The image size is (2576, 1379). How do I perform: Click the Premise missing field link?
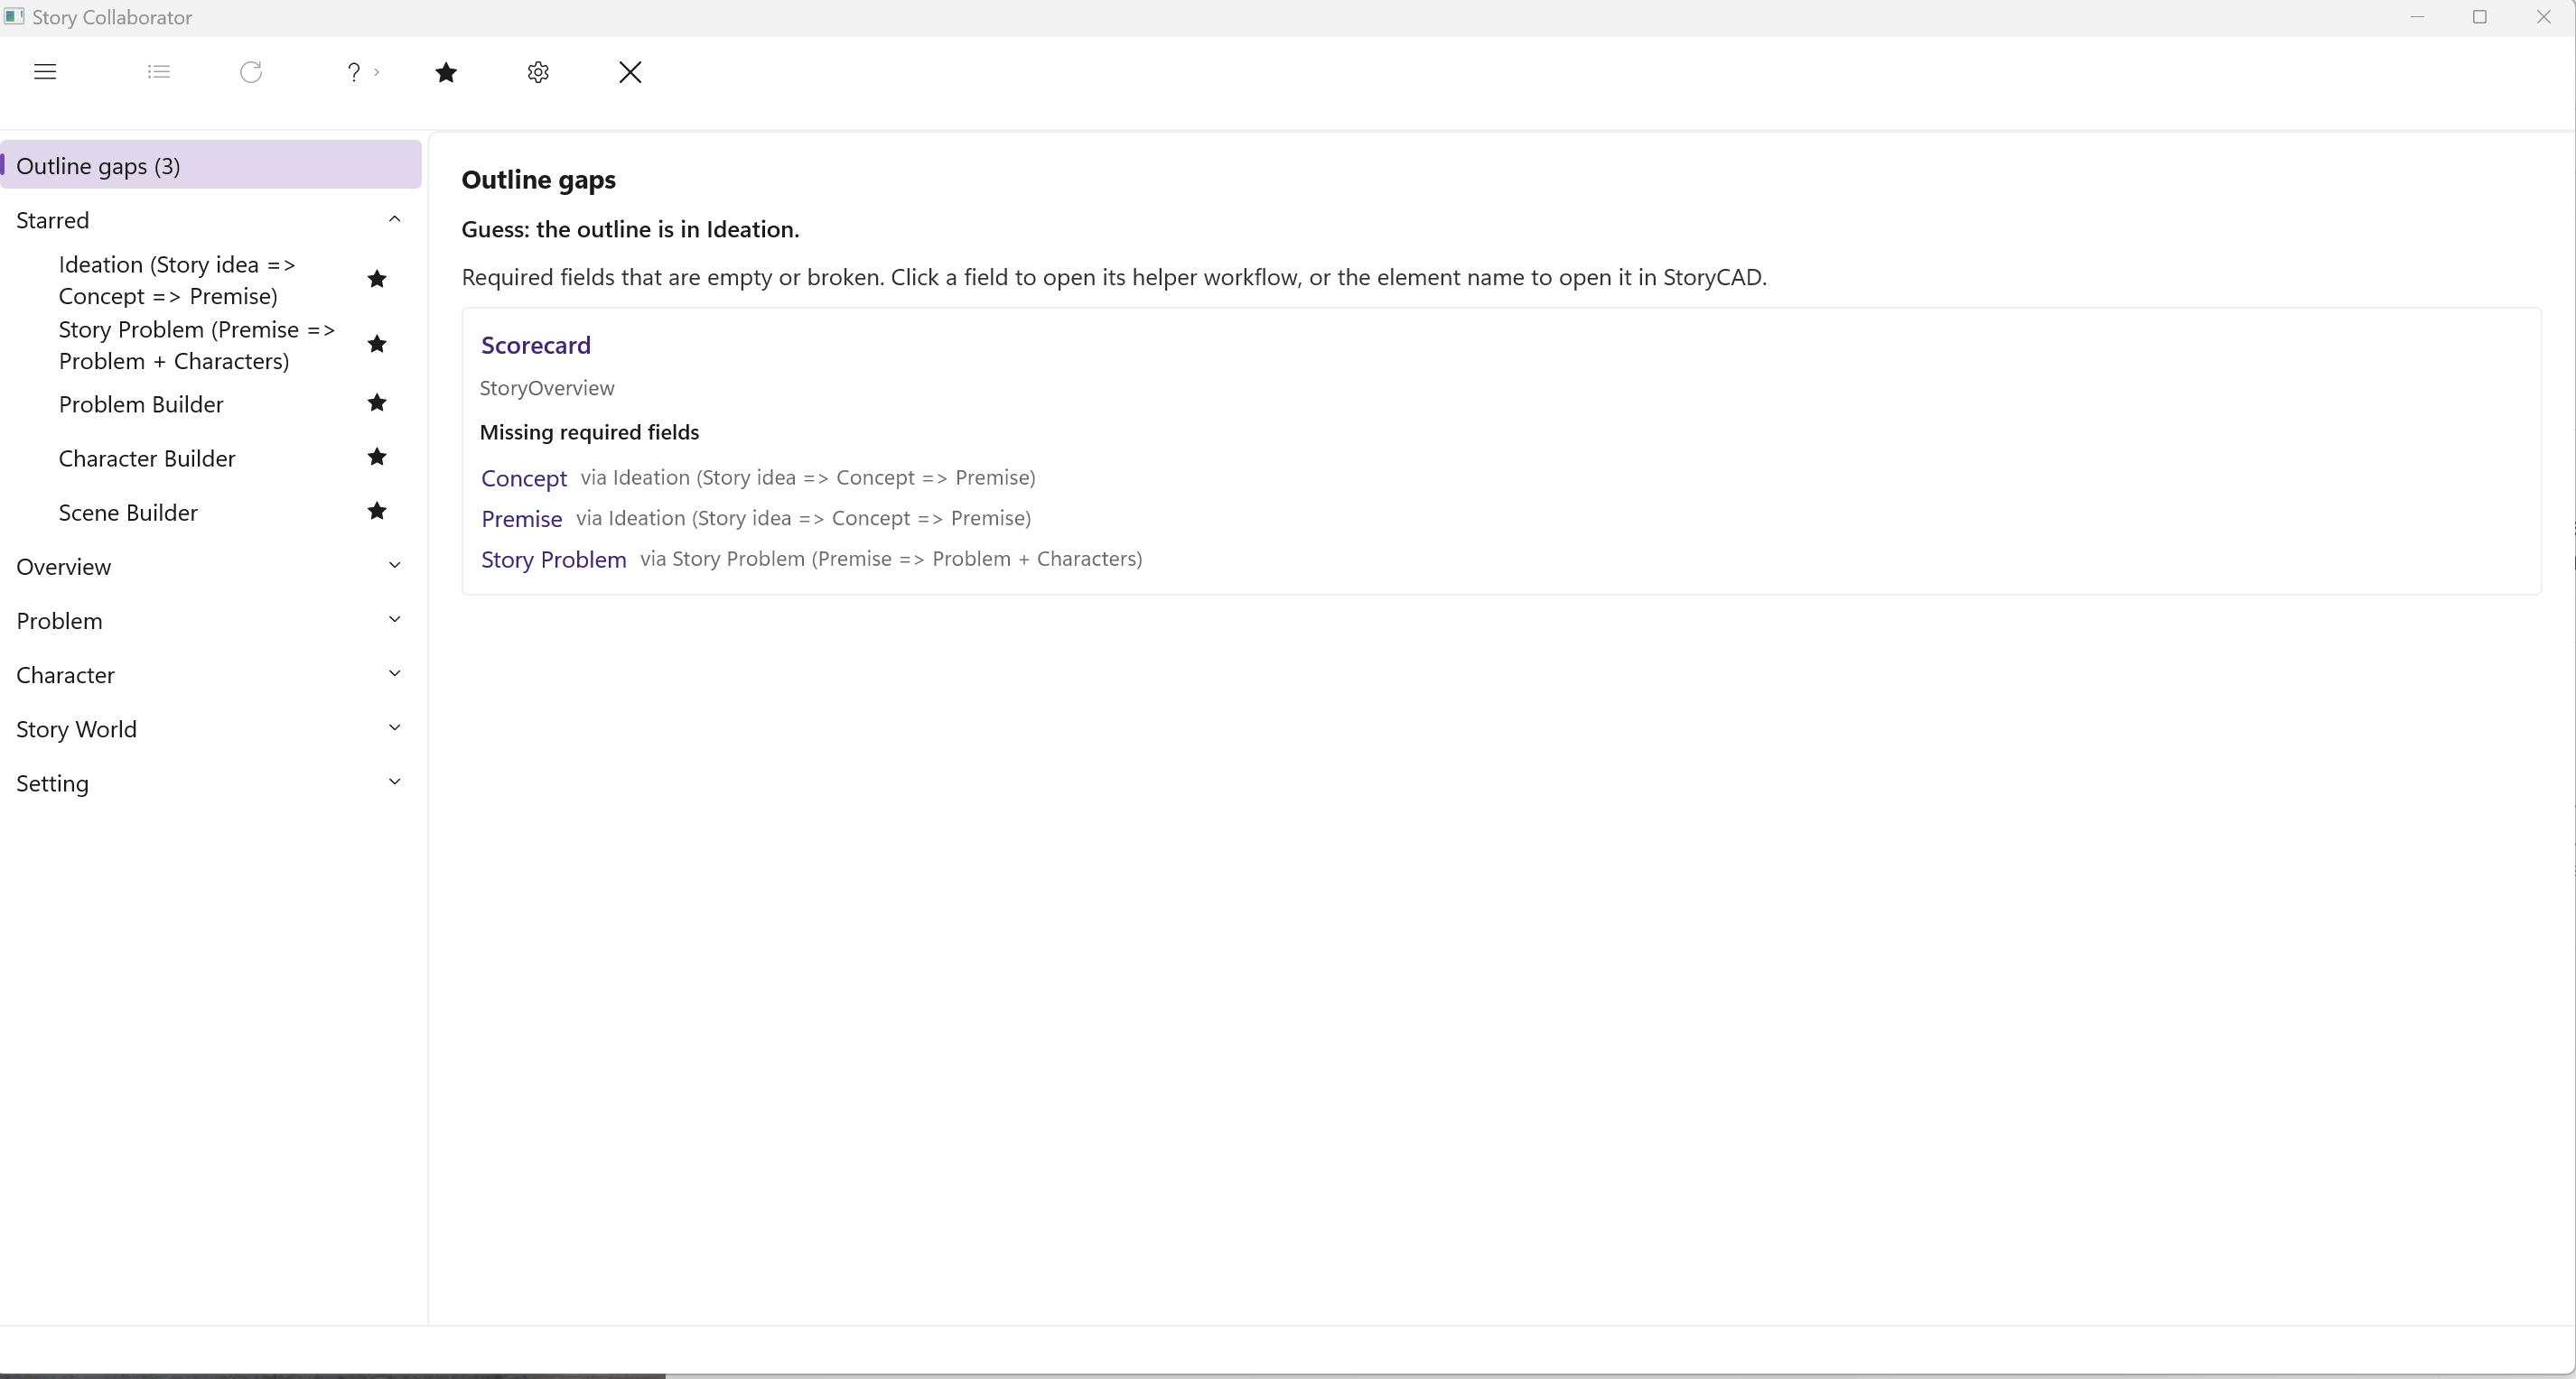click(x=522, y=519)
